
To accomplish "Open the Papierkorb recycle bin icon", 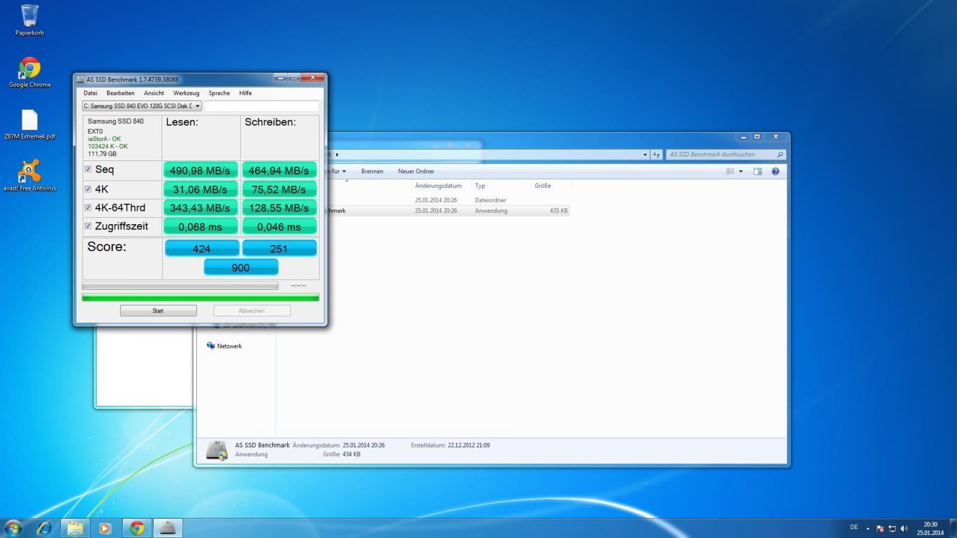I will coord(29,20).
